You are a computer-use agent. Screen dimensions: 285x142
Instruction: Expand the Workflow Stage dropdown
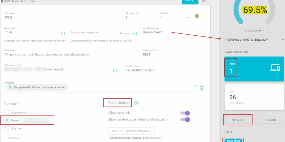[x=205, y=32]
